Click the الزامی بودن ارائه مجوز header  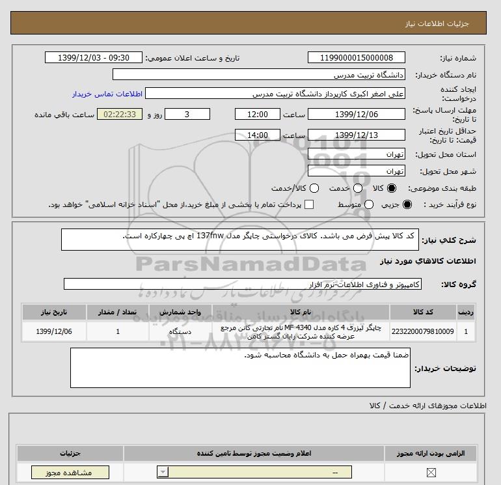pyautogui.click(x=431, y=453)
